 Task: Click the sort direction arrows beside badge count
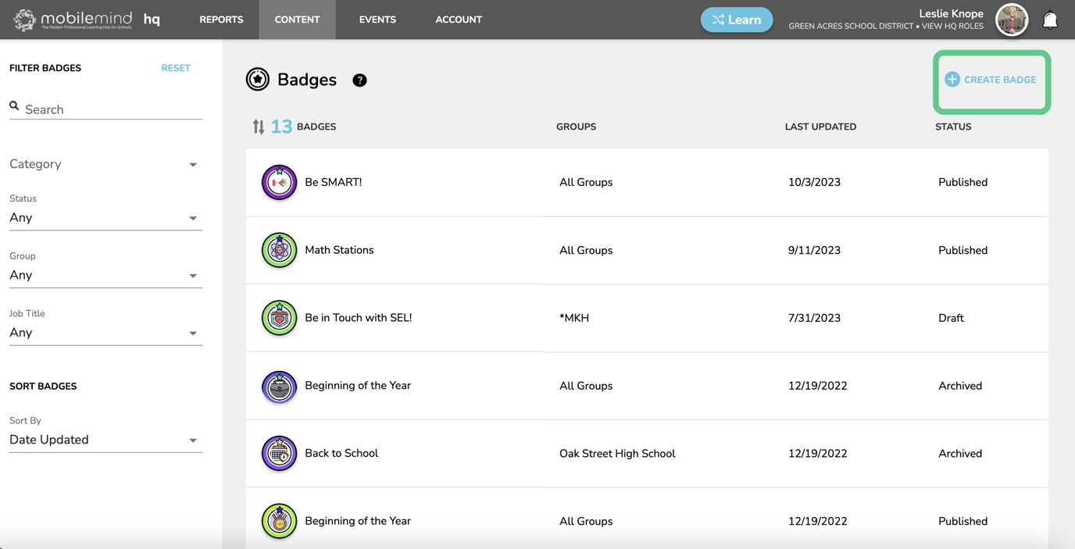(259, 126)
